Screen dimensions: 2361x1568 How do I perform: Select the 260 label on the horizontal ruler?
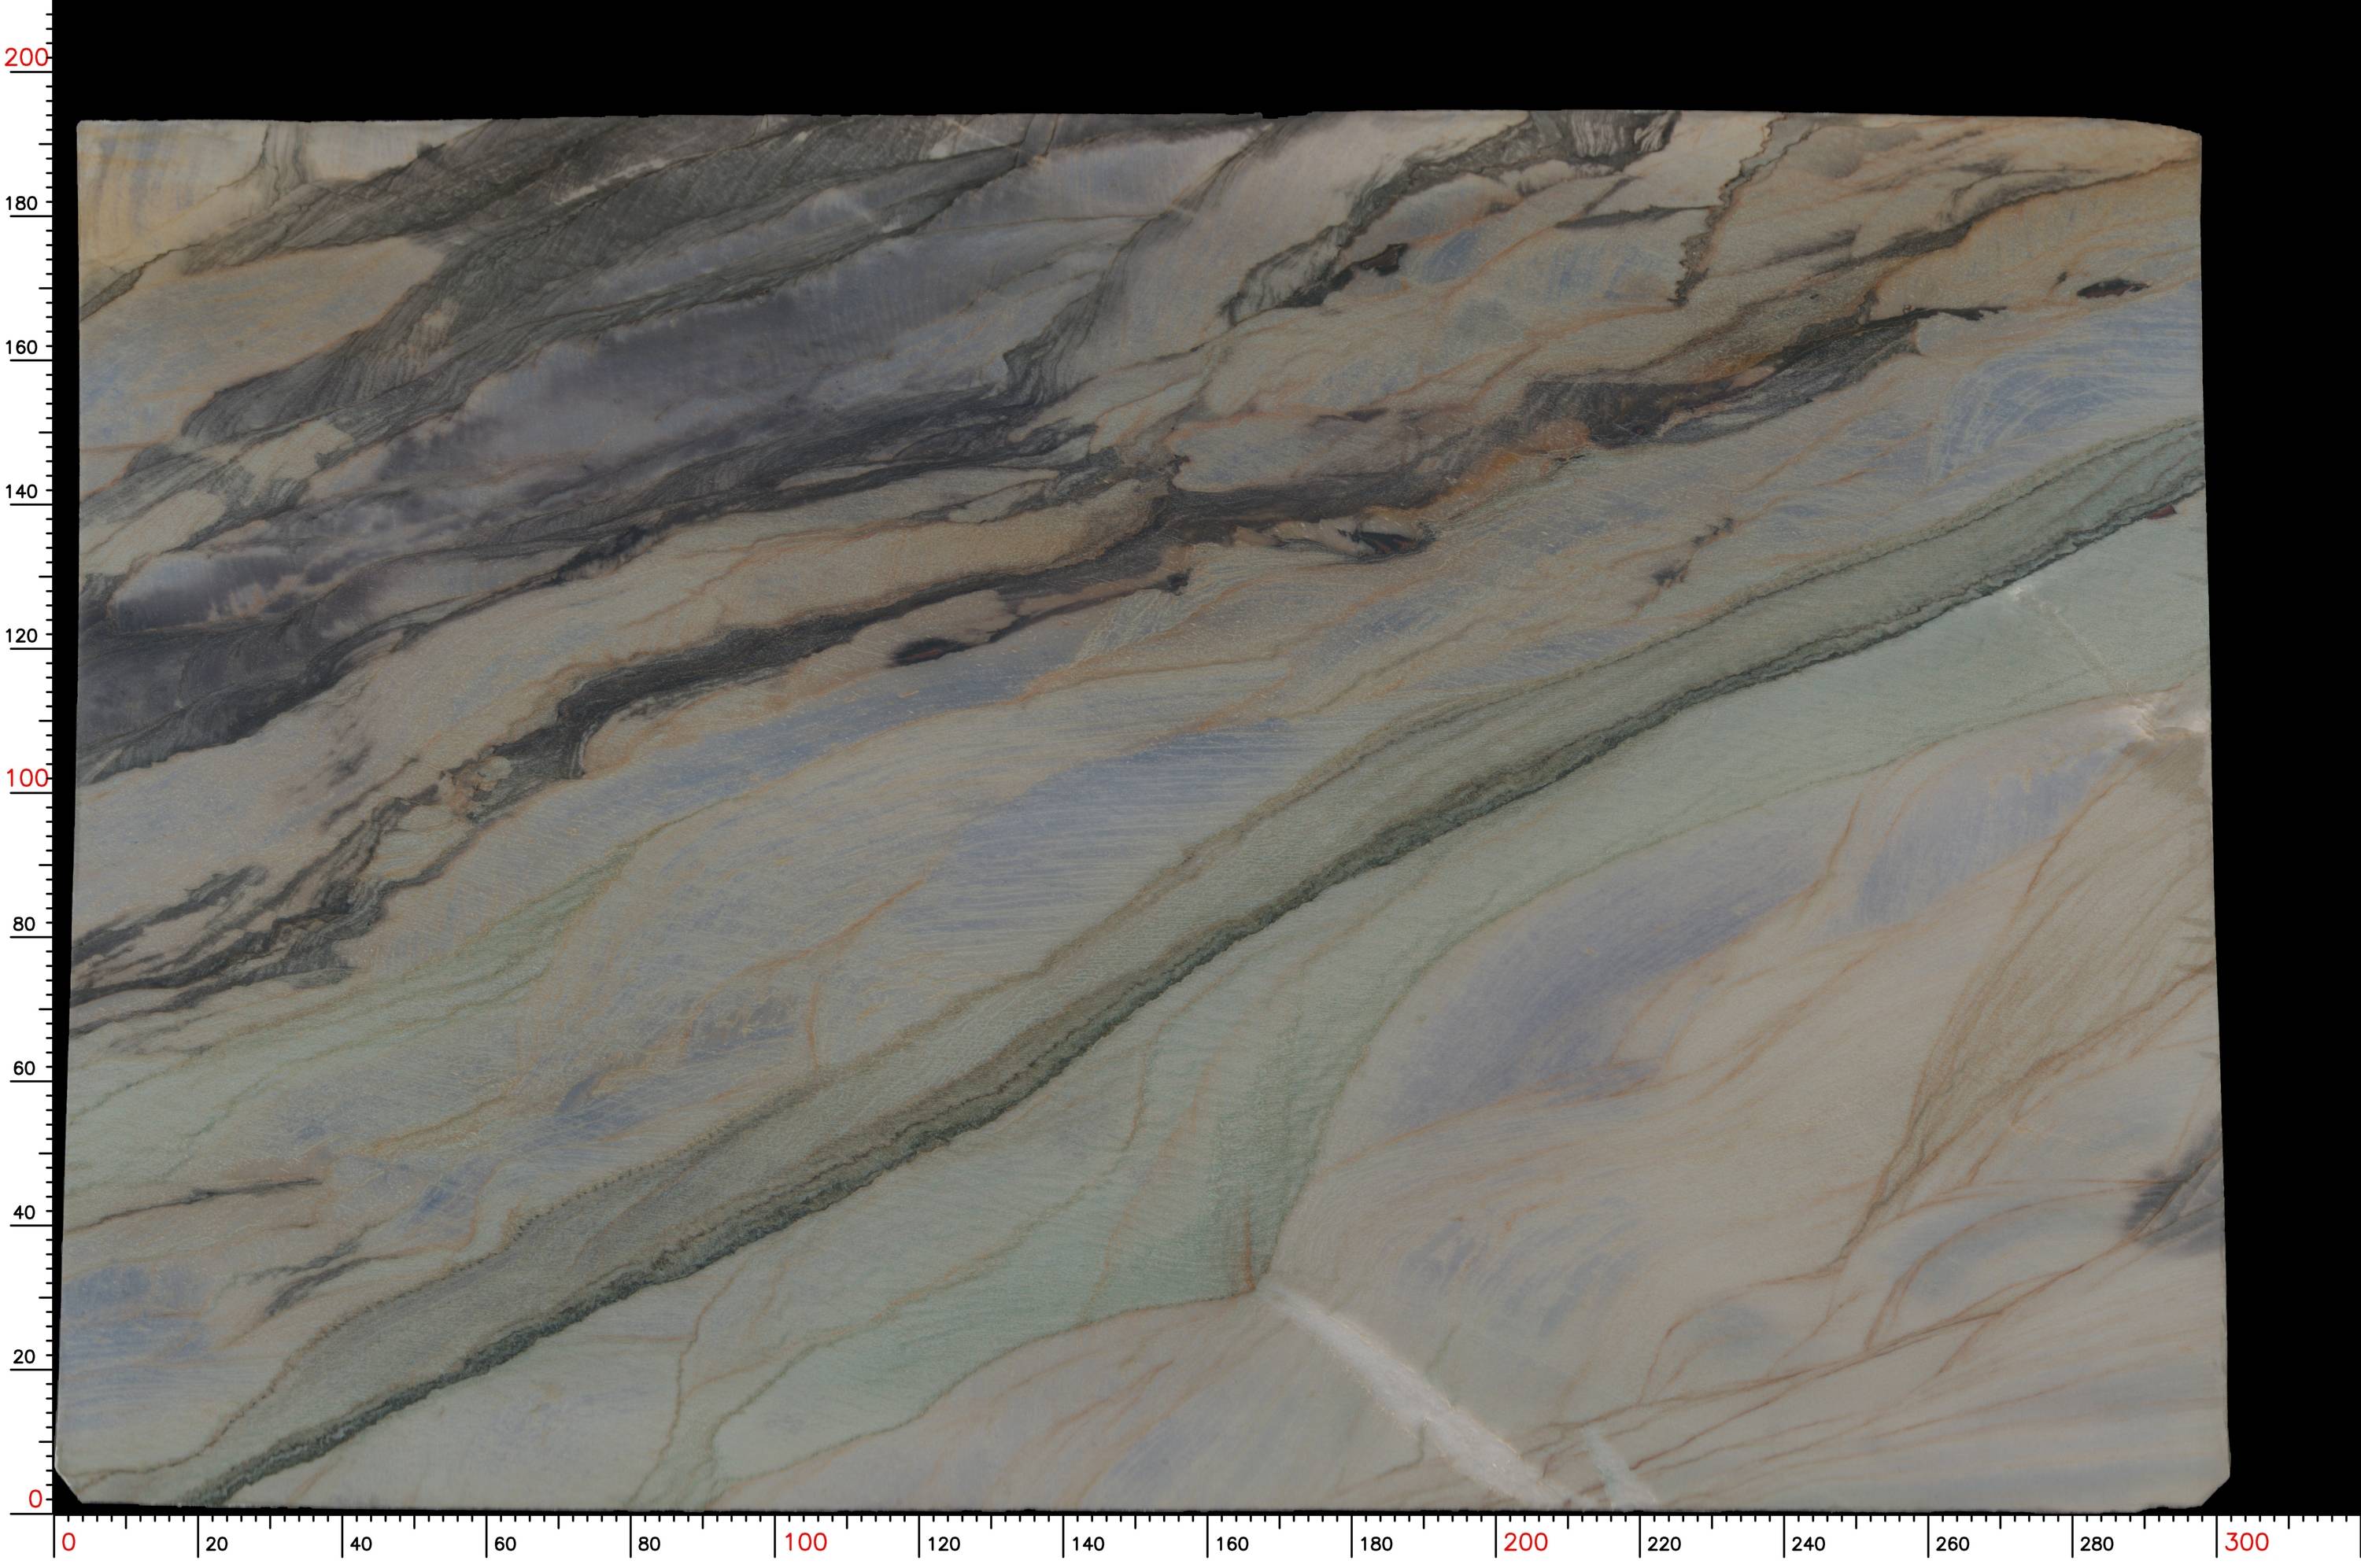[x=1953, y=1544]
